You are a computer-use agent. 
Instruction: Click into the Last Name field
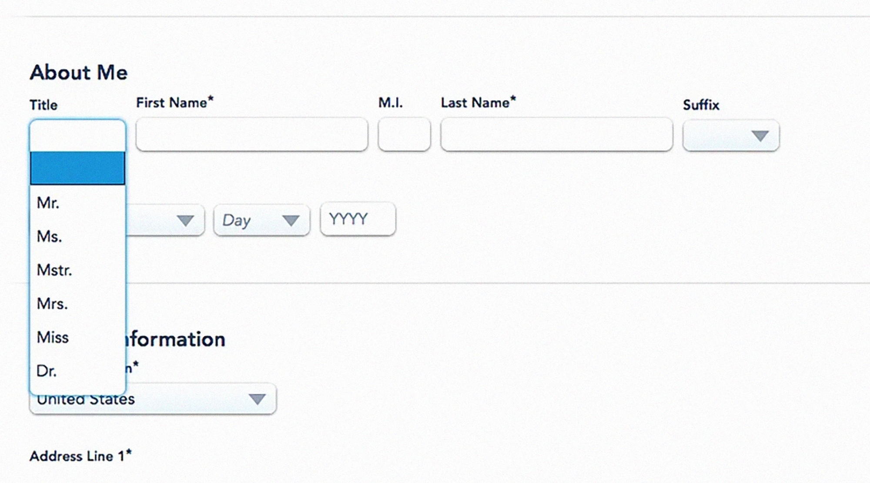tap(556, 135)
